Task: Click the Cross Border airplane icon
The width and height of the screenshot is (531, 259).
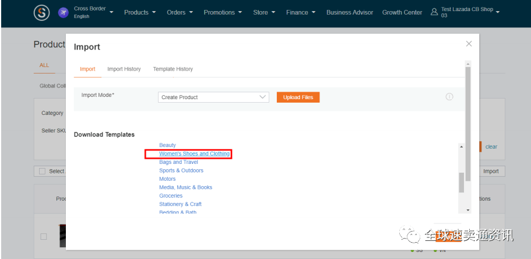Action: tap(63, 12)
